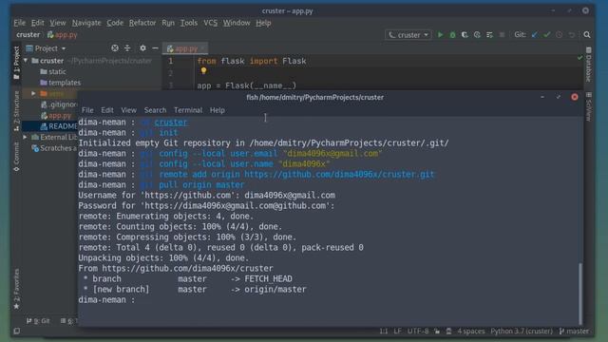Expand External Libraries node arrow
Screen dimensions: 608x342
(26, 137)
